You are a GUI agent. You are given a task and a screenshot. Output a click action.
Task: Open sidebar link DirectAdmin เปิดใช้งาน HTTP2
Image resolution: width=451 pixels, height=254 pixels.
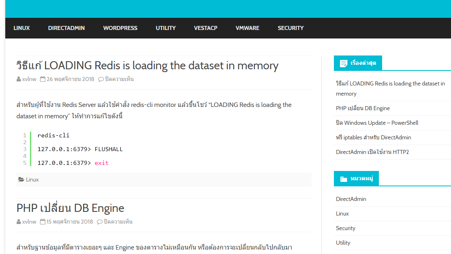pos(372,152)
